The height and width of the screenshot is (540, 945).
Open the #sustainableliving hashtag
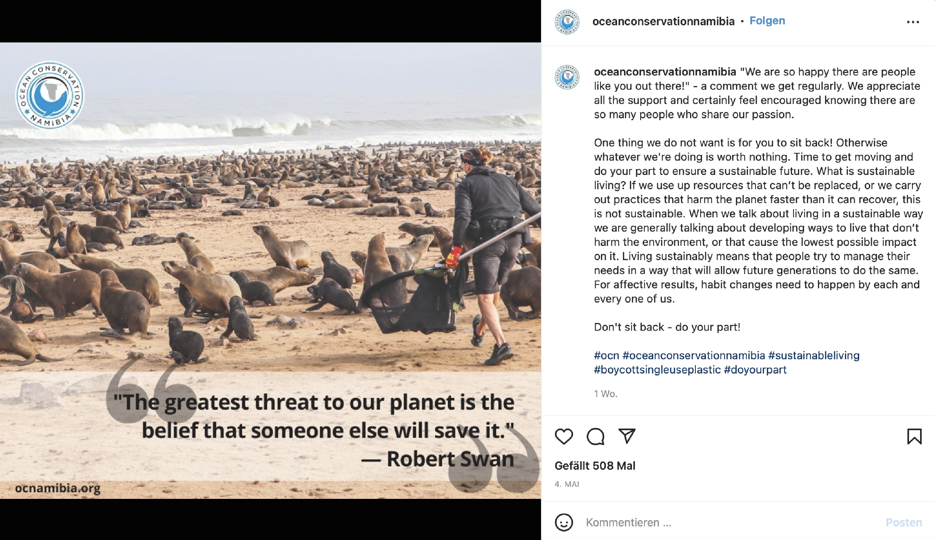pyautogui.click(x=814, y=355)
